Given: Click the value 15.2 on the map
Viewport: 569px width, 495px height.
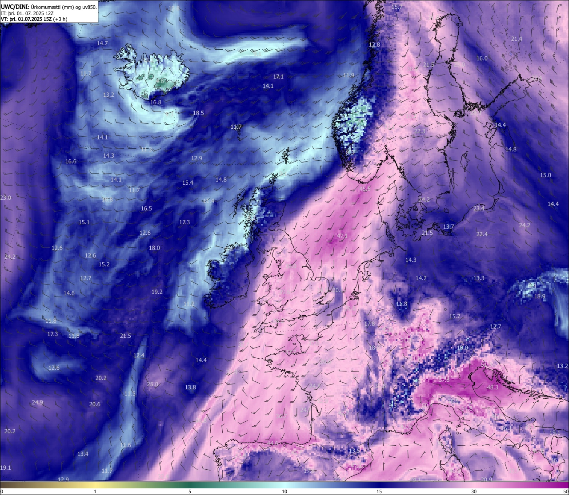Looking at the screenshot, I should point(104,265).
